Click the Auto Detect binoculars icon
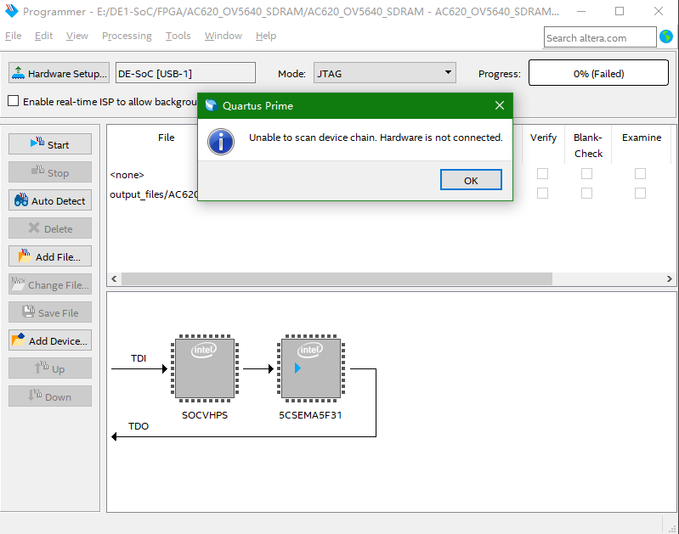The width and height of the screenshot is (679, 534). 21,200
